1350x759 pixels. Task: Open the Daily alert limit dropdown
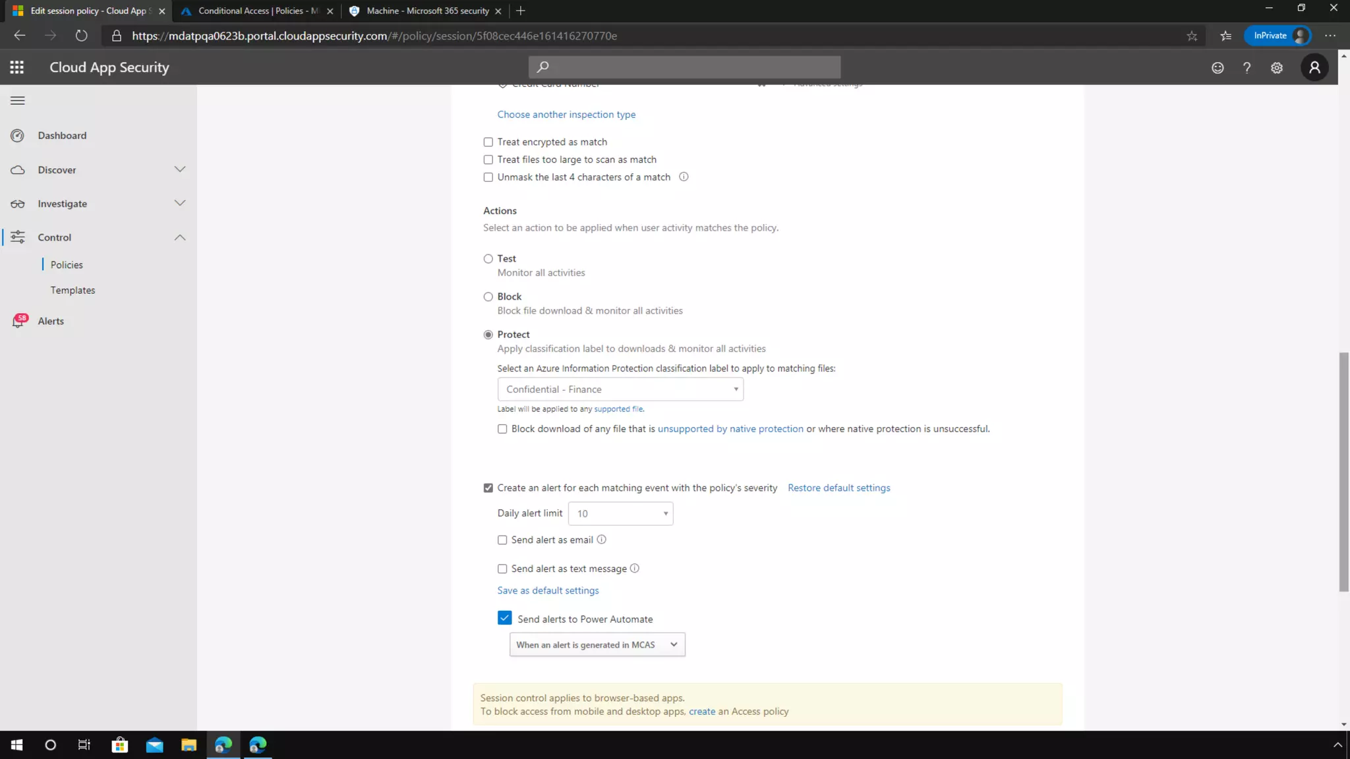[621, 513]
